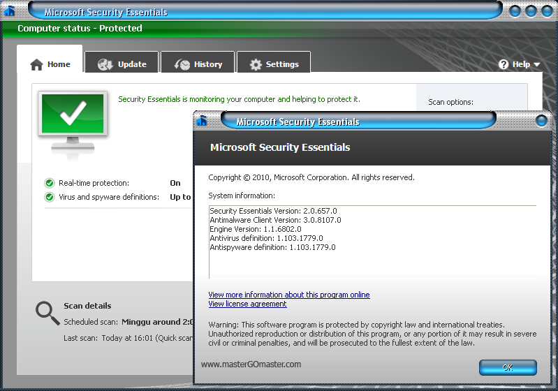Click the middle round button in main title bar
The image size is (558, 391).
(x=531, y=11)
